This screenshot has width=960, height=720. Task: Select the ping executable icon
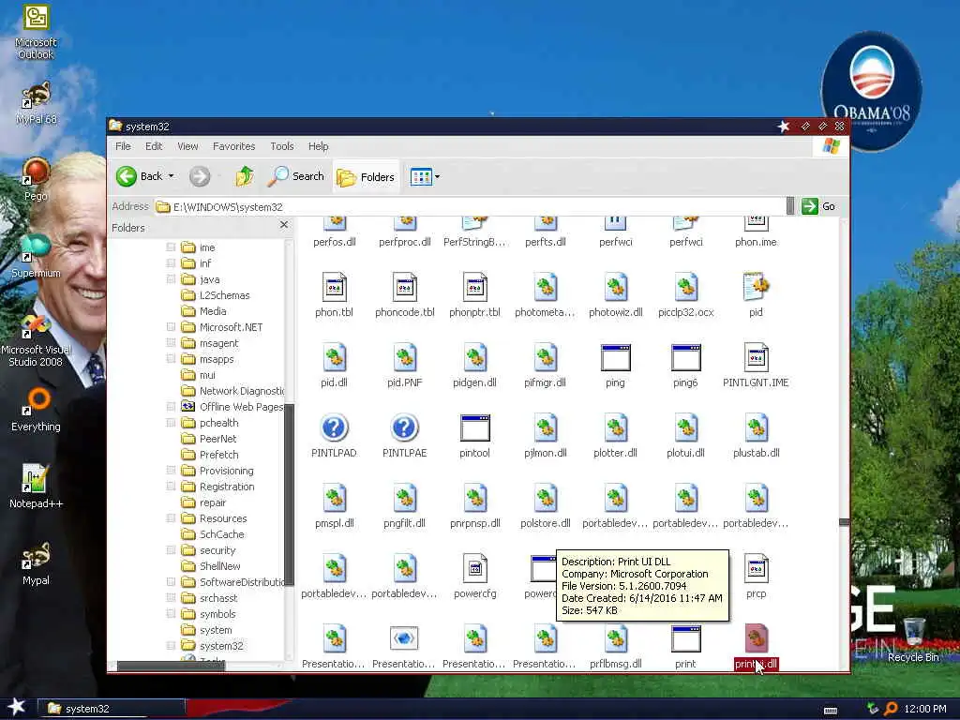pyautogui.click(x=615, y=366)
